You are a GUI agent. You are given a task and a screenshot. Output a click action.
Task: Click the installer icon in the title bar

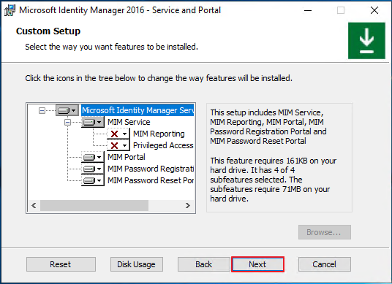tap(10, 10)
